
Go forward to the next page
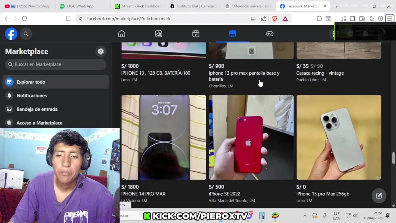[15, 19]
